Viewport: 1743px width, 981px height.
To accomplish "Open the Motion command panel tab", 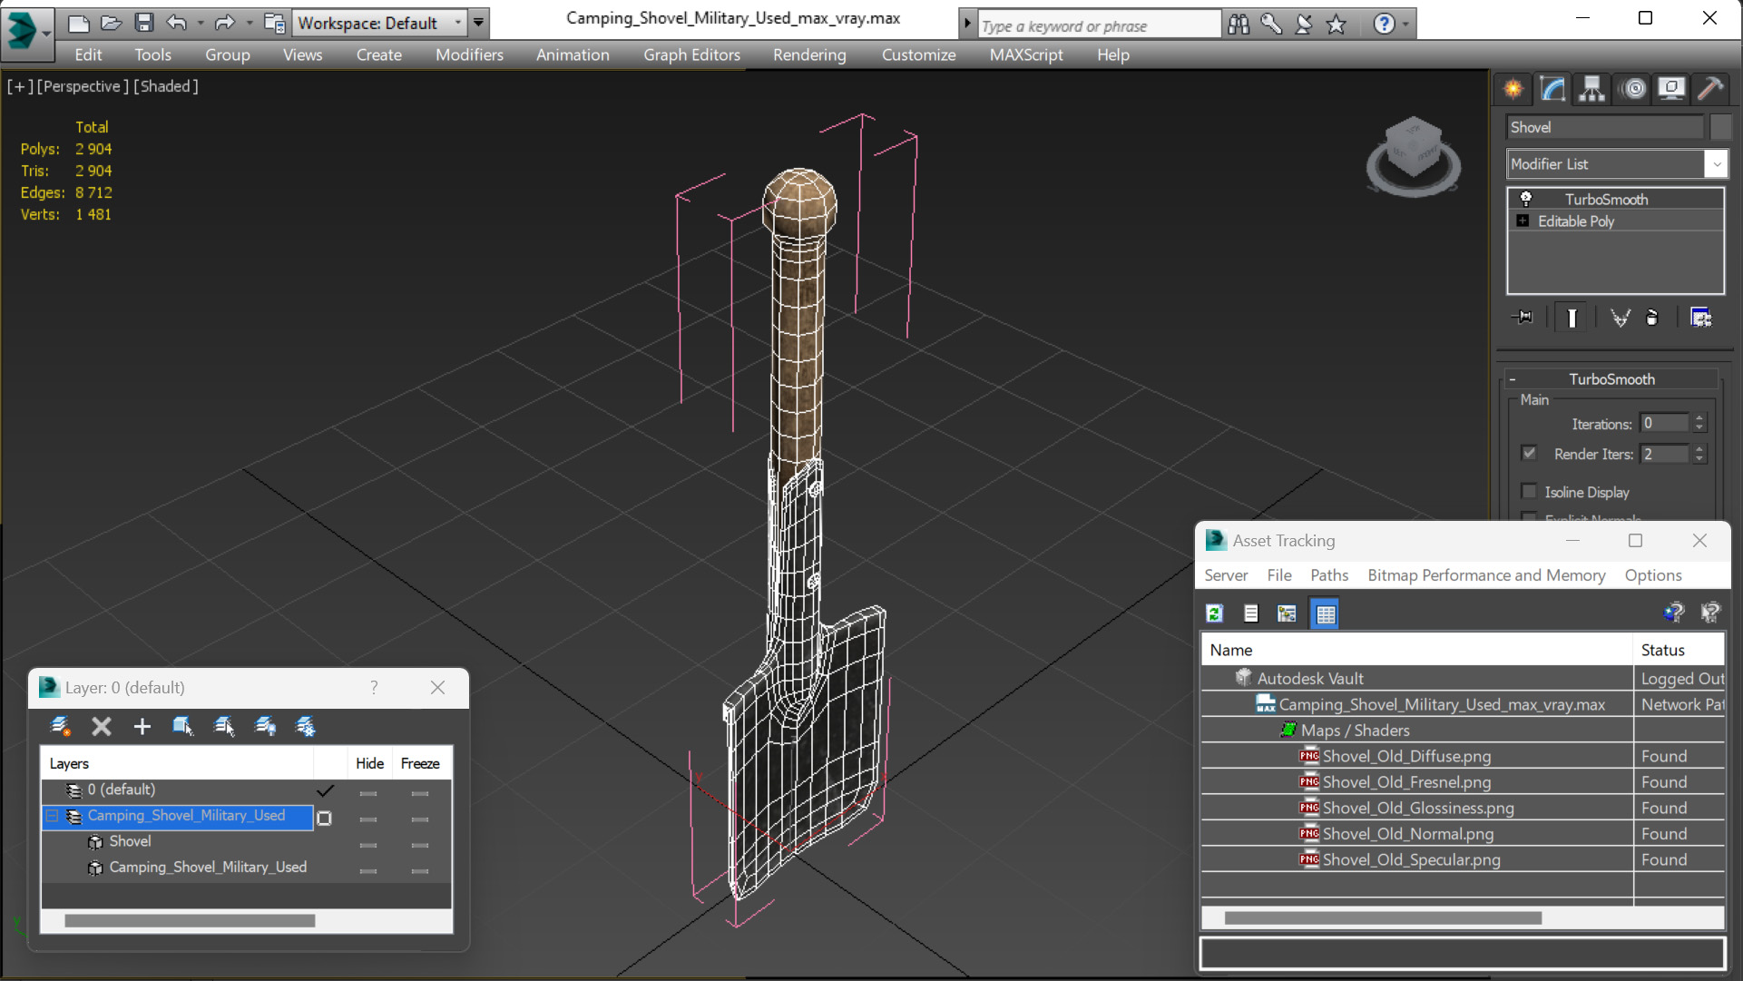I will 1633,89.
